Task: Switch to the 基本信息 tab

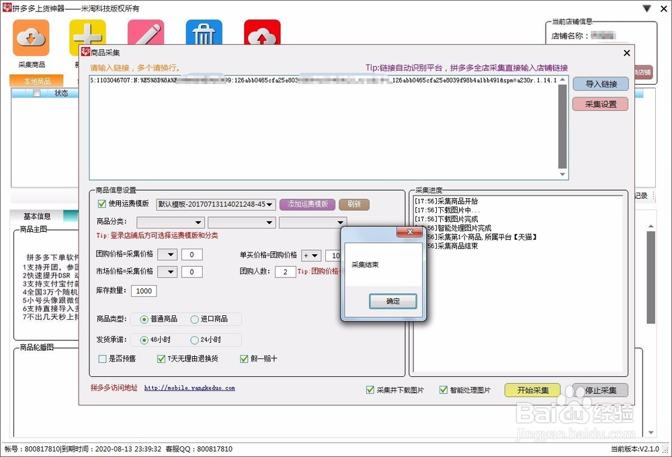Action: pyautogui.click(x=37, y=216)
